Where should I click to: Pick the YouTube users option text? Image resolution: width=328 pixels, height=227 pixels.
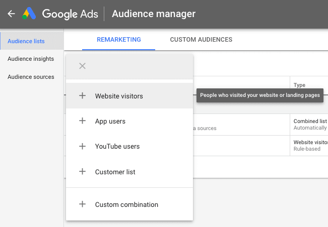117,146
